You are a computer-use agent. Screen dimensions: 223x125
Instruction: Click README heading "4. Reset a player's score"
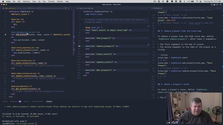point(174,84)
